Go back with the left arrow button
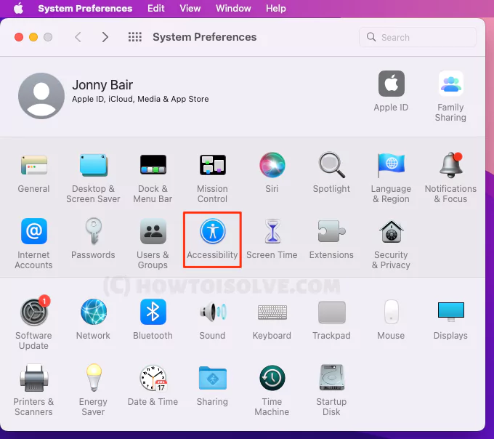 tap(78, 37)
